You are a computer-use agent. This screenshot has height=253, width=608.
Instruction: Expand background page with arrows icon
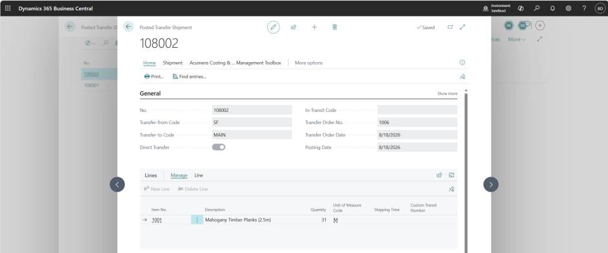tap(539, 39)
